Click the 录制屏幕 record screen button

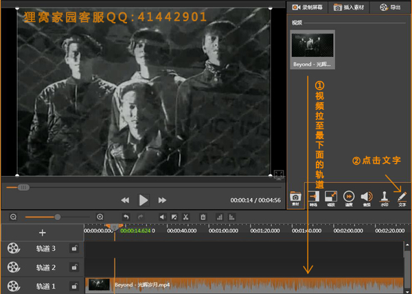tap(306, 8)
